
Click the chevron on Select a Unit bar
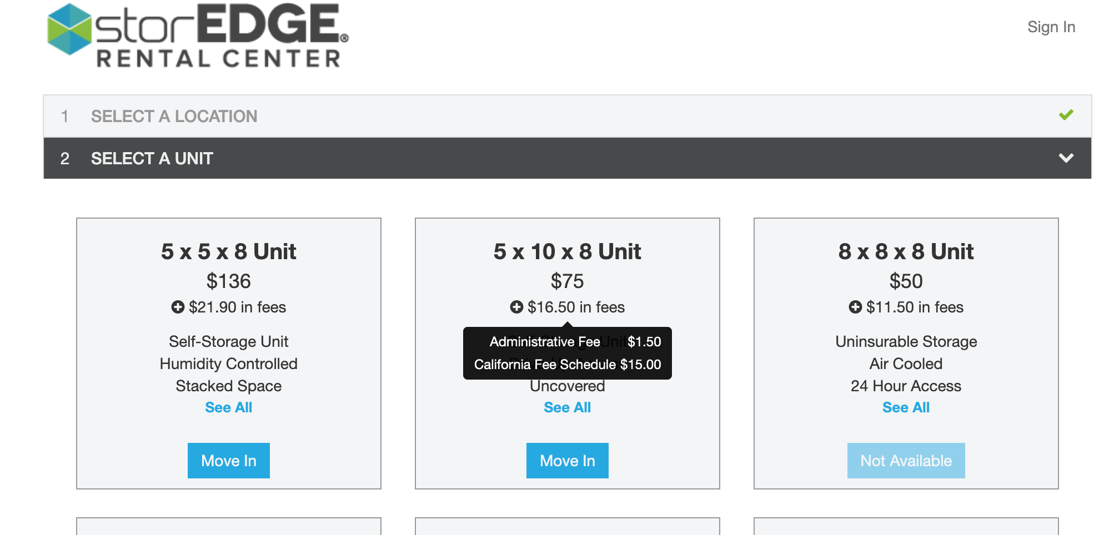click(x=1066, y=158)
